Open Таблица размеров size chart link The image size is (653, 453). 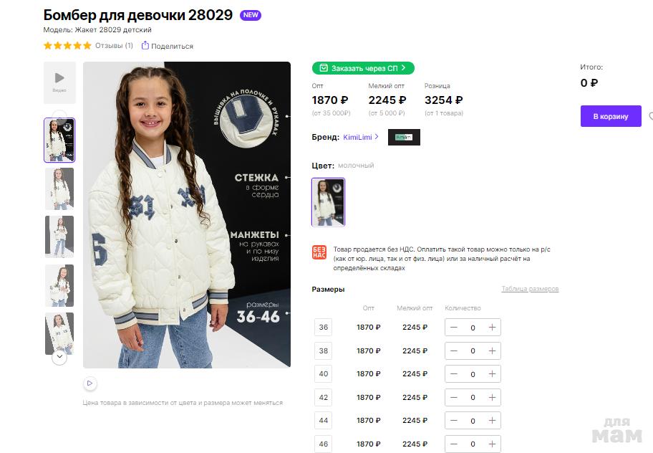[x=530, y=289]
